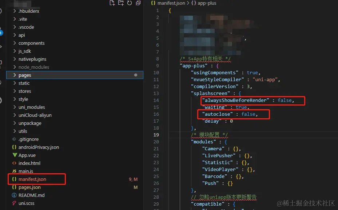Expand the nativeplugins folder
This screenshot has width=338, height=210.
point(15,59)
